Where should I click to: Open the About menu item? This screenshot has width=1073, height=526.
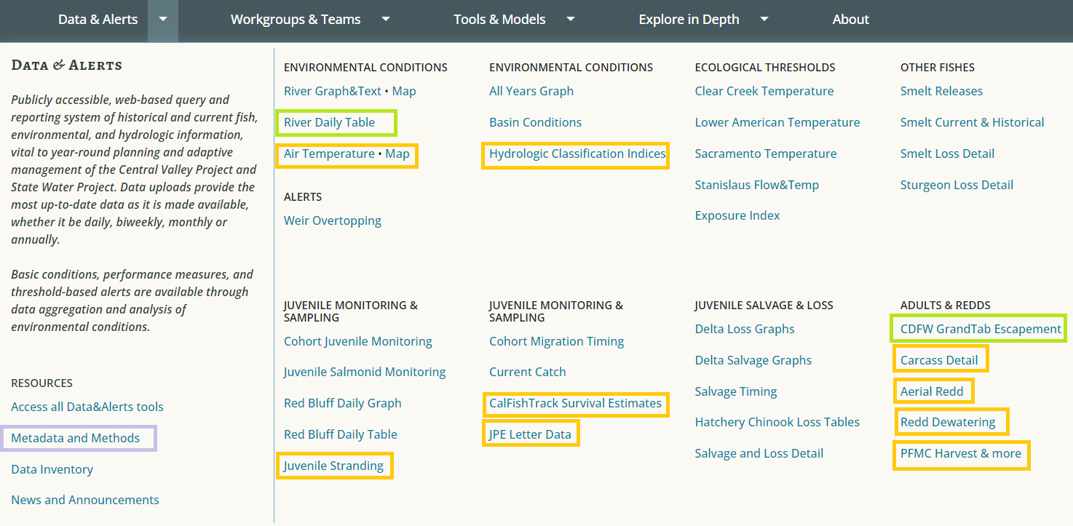point(850,20)
